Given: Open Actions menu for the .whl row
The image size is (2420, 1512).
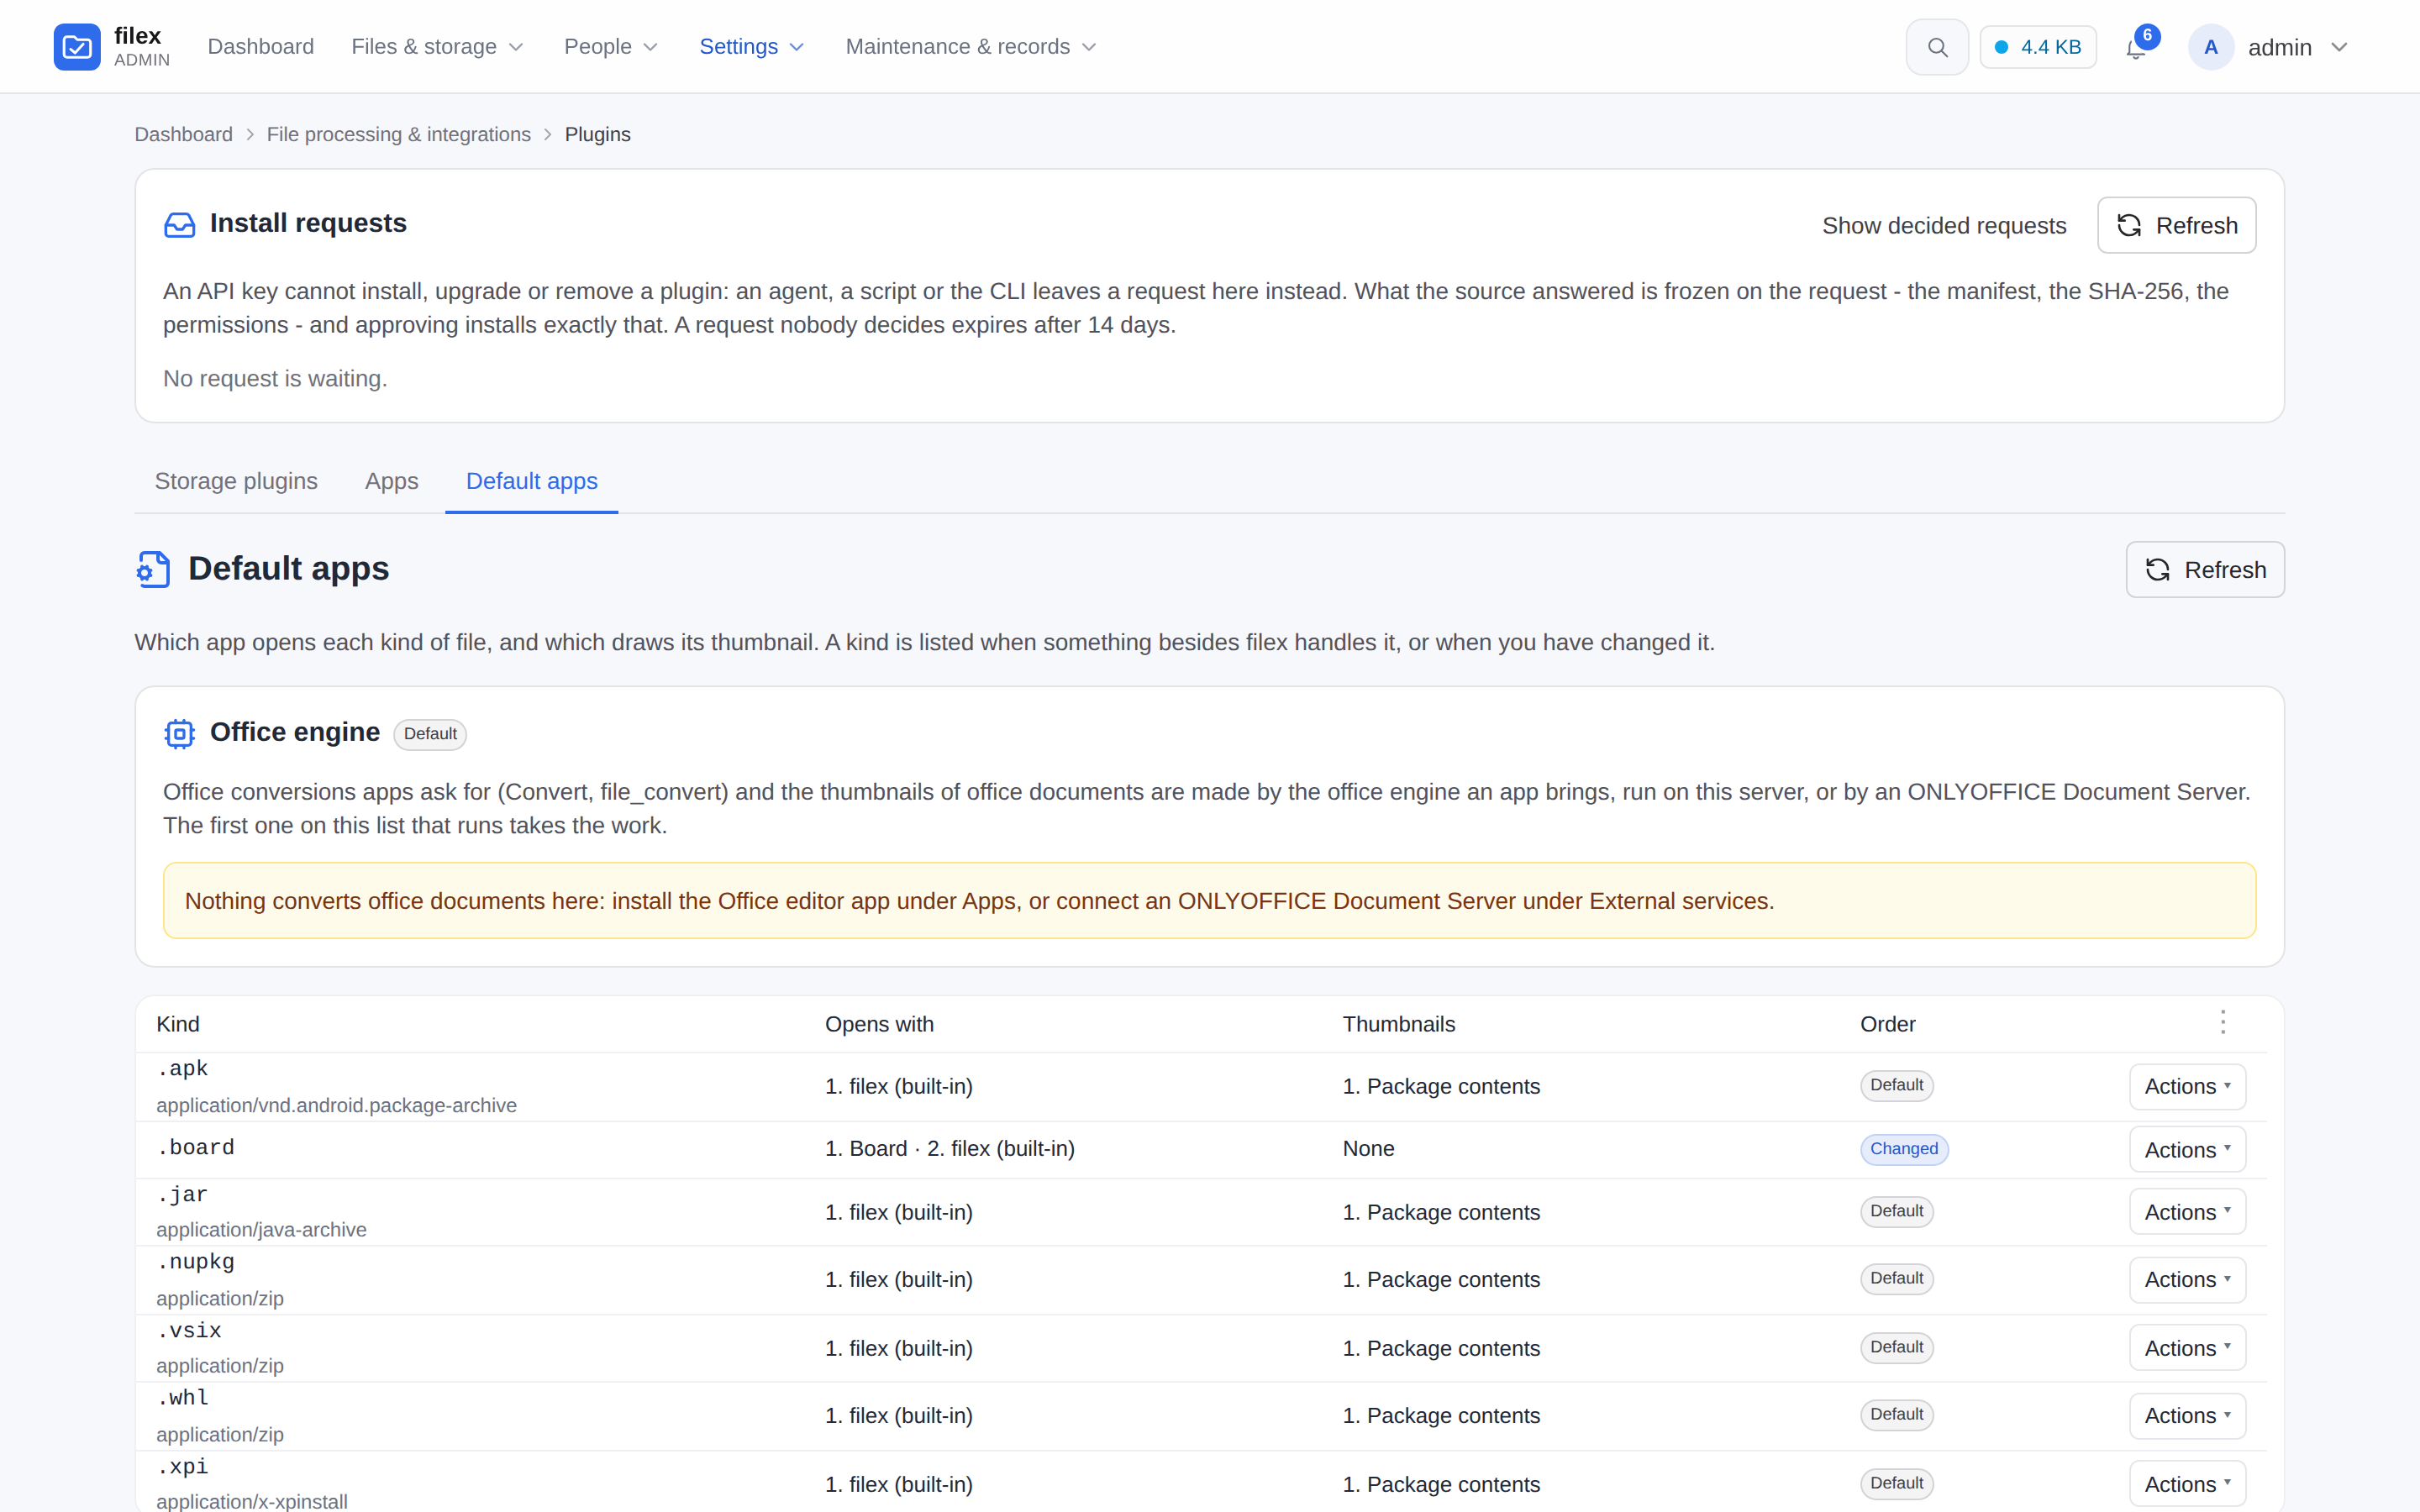Looking at the screenshot, I should point(2187,1415).
